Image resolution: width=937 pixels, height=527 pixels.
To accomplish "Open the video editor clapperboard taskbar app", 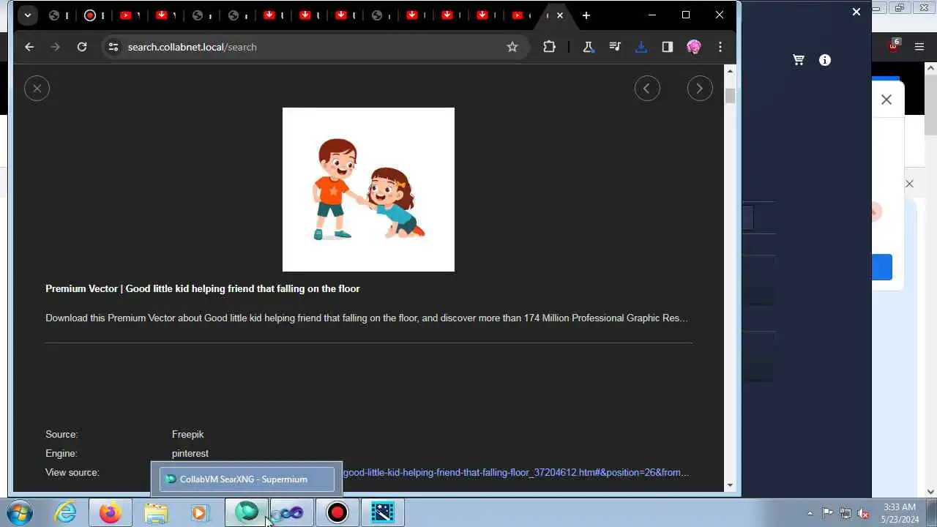I will [x=383, y=512].
